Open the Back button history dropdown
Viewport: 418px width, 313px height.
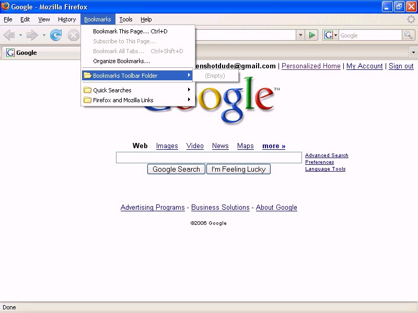20,35
